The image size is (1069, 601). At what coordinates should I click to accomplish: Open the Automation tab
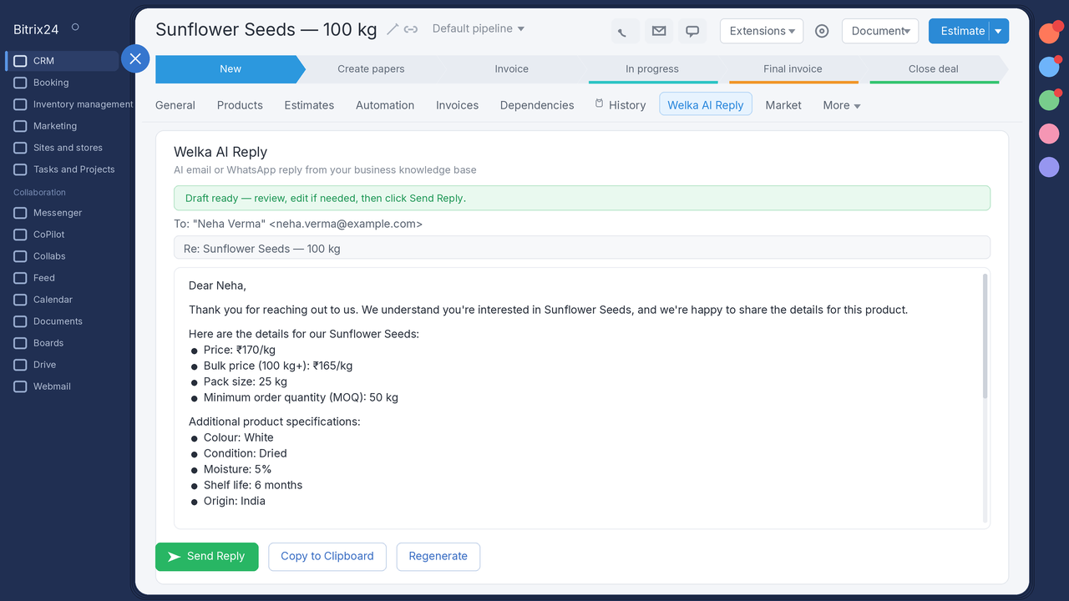(x=385, y=105)
